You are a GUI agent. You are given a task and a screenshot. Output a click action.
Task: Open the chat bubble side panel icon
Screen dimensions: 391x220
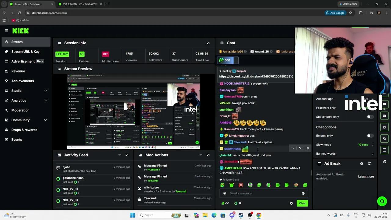coord(384,104)
